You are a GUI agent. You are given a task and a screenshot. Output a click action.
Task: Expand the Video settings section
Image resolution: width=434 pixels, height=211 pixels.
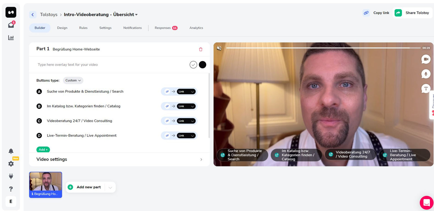(x=119, y=159)
